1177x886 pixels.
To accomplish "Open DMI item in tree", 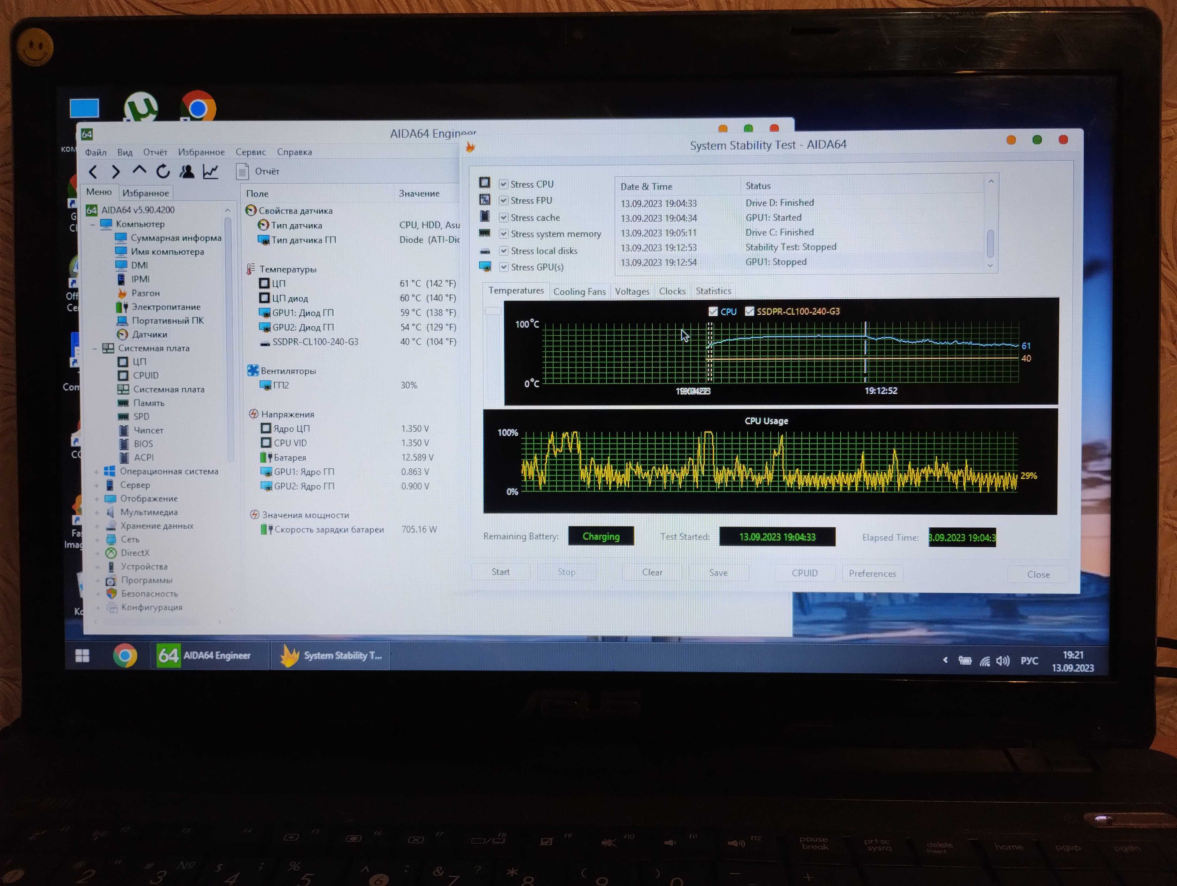I will 132,265.
